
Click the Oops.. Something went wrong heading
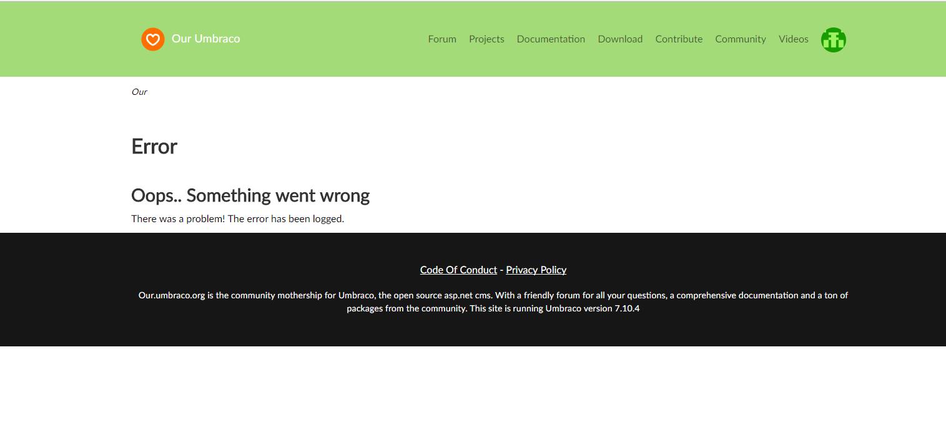click(x=250, y=195)
